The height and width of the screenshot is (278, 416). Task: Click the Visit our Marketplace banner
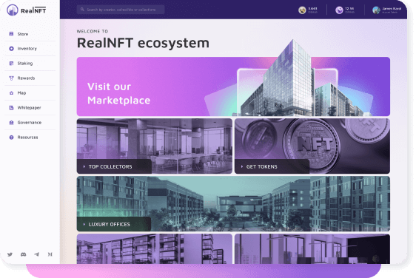coord(233,87)
